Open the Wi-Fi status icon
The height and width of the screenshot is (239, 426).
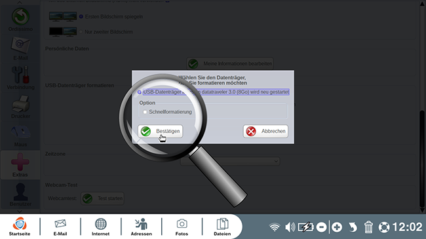(x=275, y=227)
